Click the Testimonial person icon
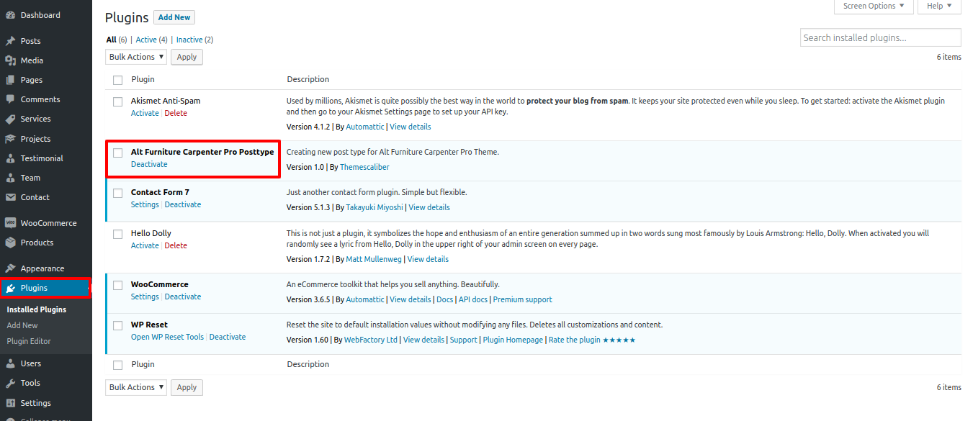973x421 pixels. (x=10, y=158)
